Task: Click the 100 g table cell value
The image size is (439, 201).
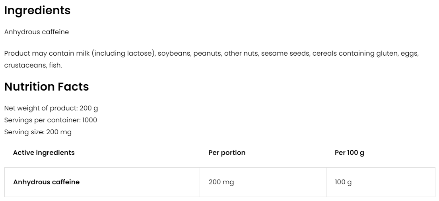Action: tap(343, 182)
